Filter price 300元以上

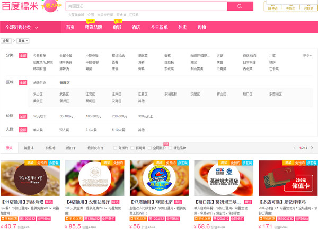(145, 116)
